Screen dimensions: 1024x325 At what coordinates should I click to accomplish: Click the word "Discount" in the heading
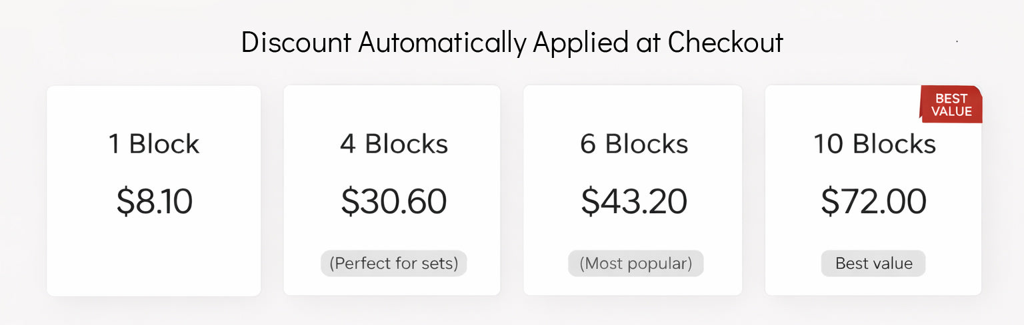click(x=296, y=43)
